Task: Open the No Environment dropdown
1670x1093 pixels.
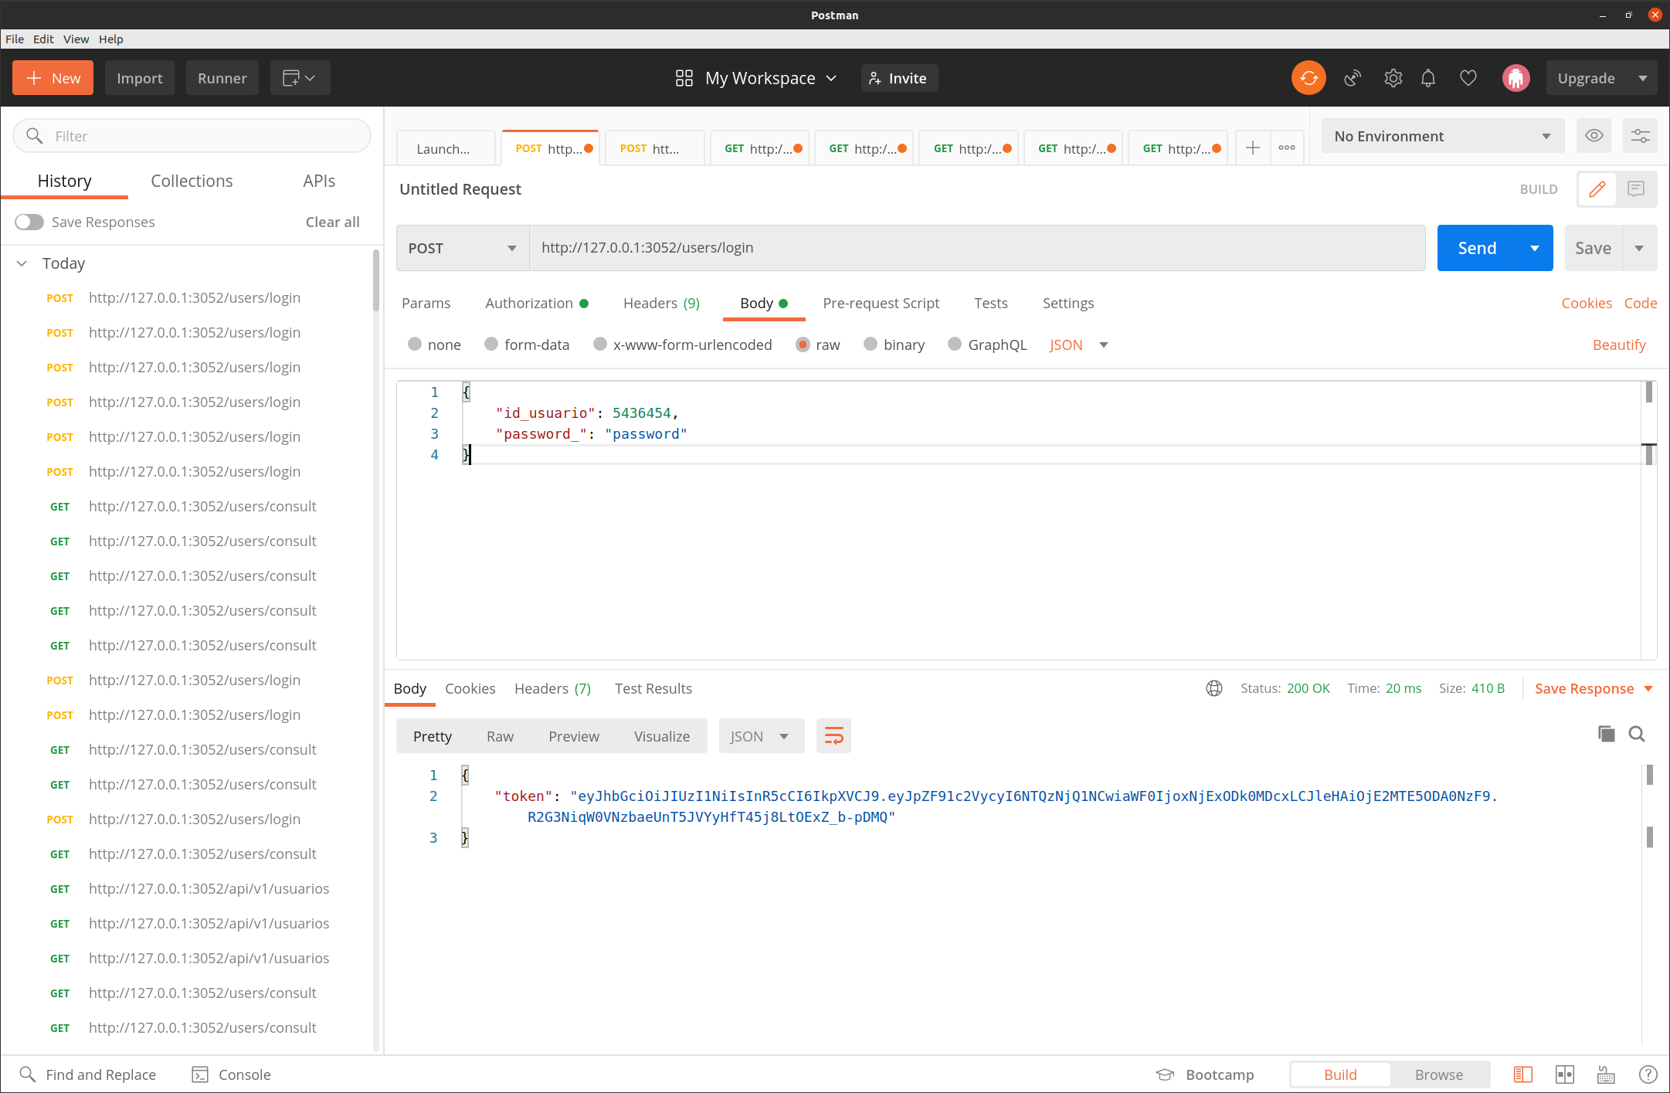Action: (x=1443, y=136)
